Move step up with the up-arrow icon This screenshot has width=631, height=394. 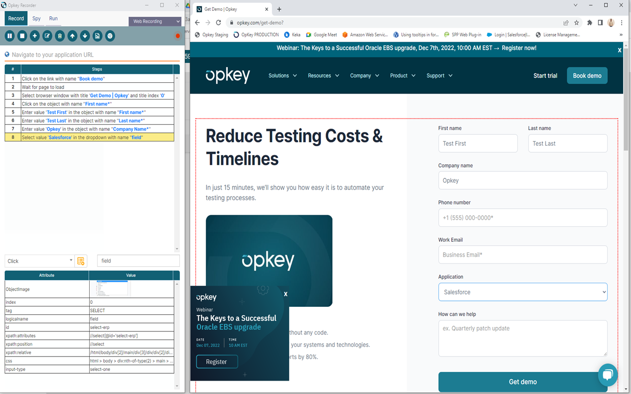pyautogui.click(x=71, y=35)
